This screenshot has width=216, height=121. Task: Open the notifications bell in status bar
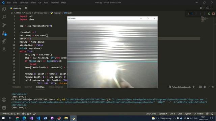coord(212,114)
